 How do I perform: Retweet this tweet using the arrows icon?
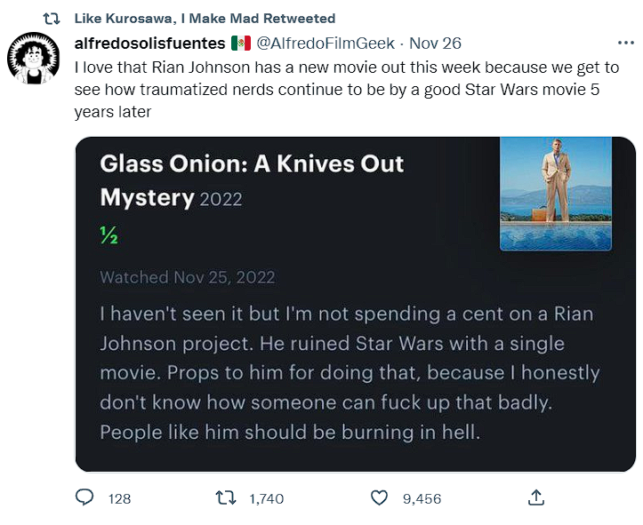point(227,498)
